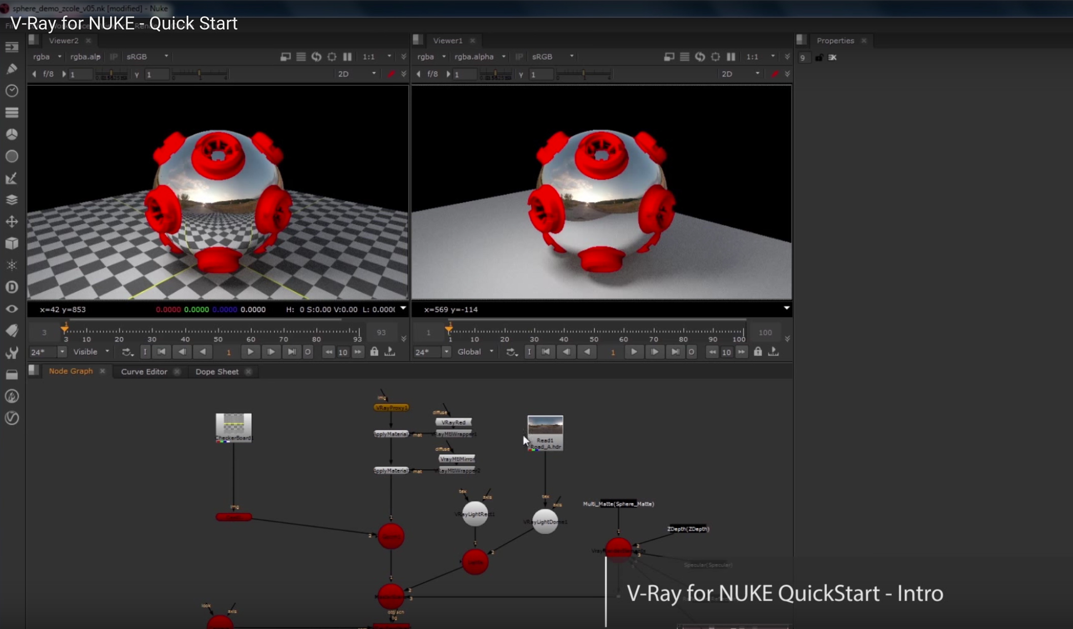
Task: Select the VRayLightRect node
Action: [474, 512]
